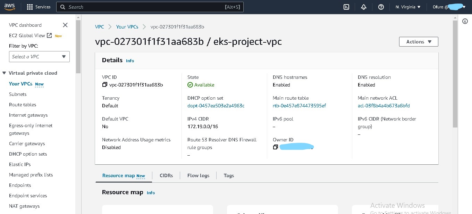The width and height of the screenshot is (472, 214).
Task: Open the Actions dropdown button
Action: [419, 42]
